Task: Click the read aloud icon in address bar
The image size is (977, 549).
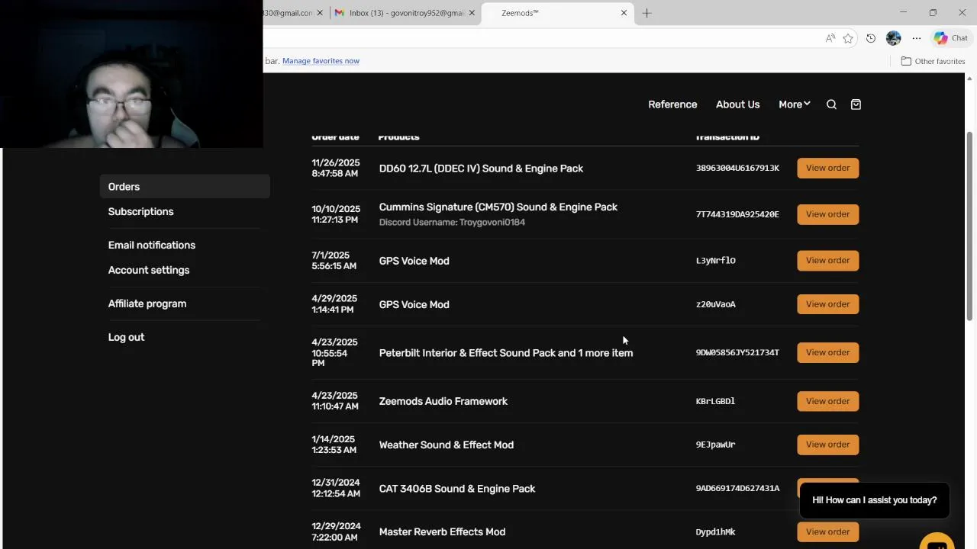Action: click(830, 38)
